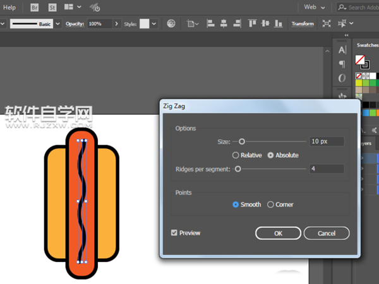Click the vertical align top icon

point(252,24)
